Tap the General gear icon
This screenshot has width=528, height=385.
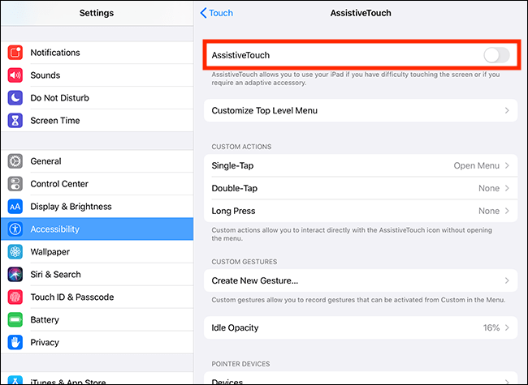[x=15, y=161]
